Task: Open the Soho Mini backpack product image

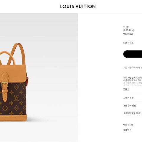Action: pyautogui.click(x=39, y=78)
